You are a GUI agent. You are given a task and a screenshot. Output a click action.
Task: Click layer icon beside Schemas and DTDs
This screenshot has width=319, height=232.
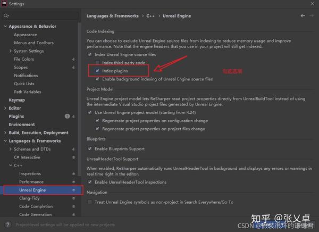tap(74, 150)
